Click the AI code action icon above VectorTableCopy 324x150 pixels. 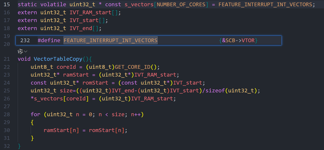click(x=20, y=51)
